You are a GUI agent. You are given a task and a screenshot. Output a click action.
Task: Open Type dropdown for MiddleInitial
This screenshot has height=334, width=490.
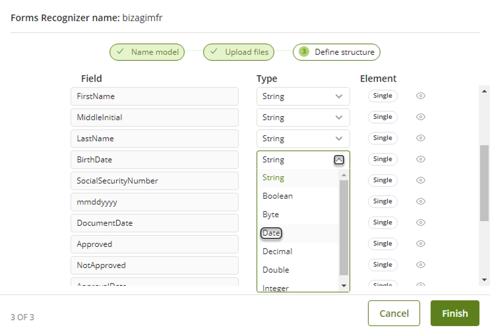(x=303, y=118)
